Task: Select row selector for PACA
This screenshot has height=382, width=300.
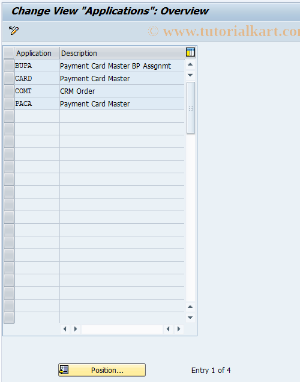Action: 9,104
